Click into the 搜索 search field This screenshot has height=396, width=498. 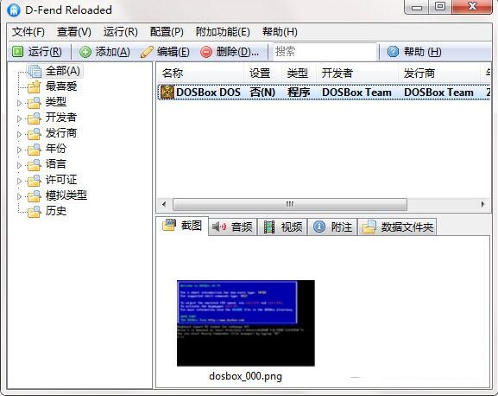point(324,52)
